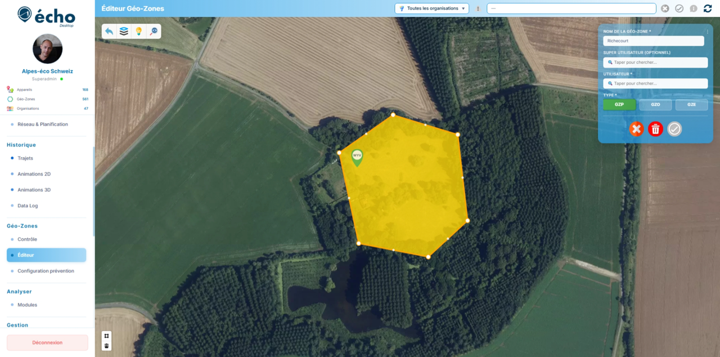Open the Contrôle page link
The height and width of the screenshot is (357, 720).
(27, 239)
